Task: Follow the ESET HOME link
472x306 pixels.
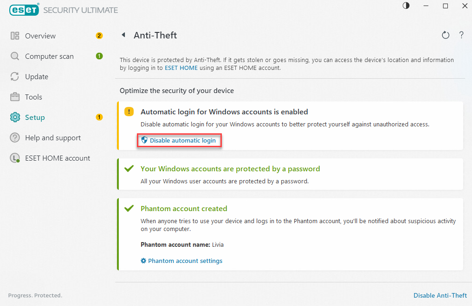Action: pyautogui.click(x=181, y=68)
